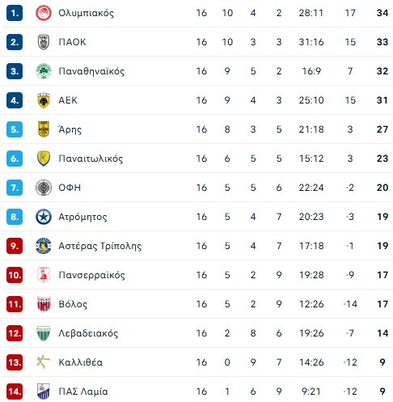Click the Λεβαδειακός green shield logo
This screenshot has width=393, height=402.
pos(44,333)
